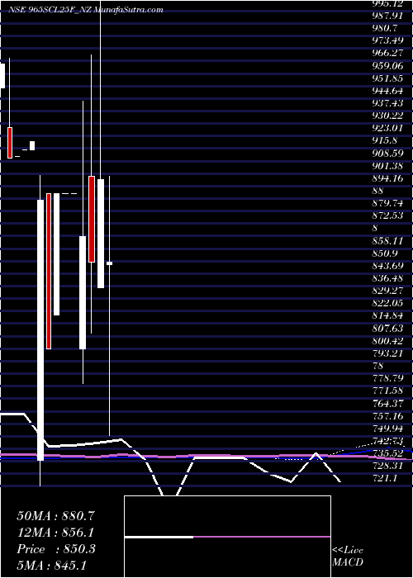Click the 973.49 price axis label
Viewport: 413px width, 578px height.
tap(387, 40)
